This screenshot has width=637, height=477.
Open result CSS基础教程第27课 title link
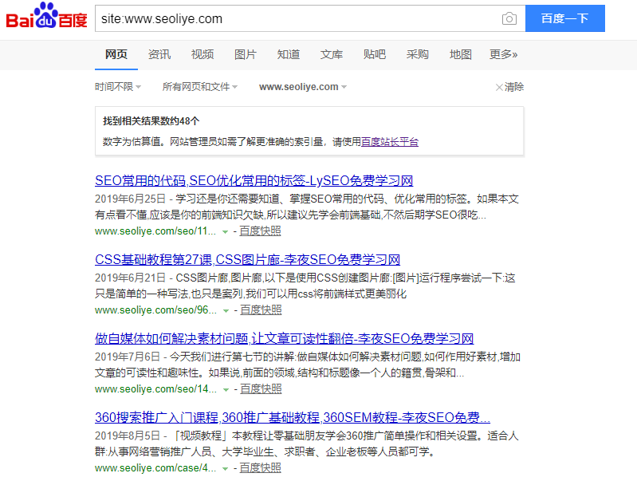click(x=247, y=259)
